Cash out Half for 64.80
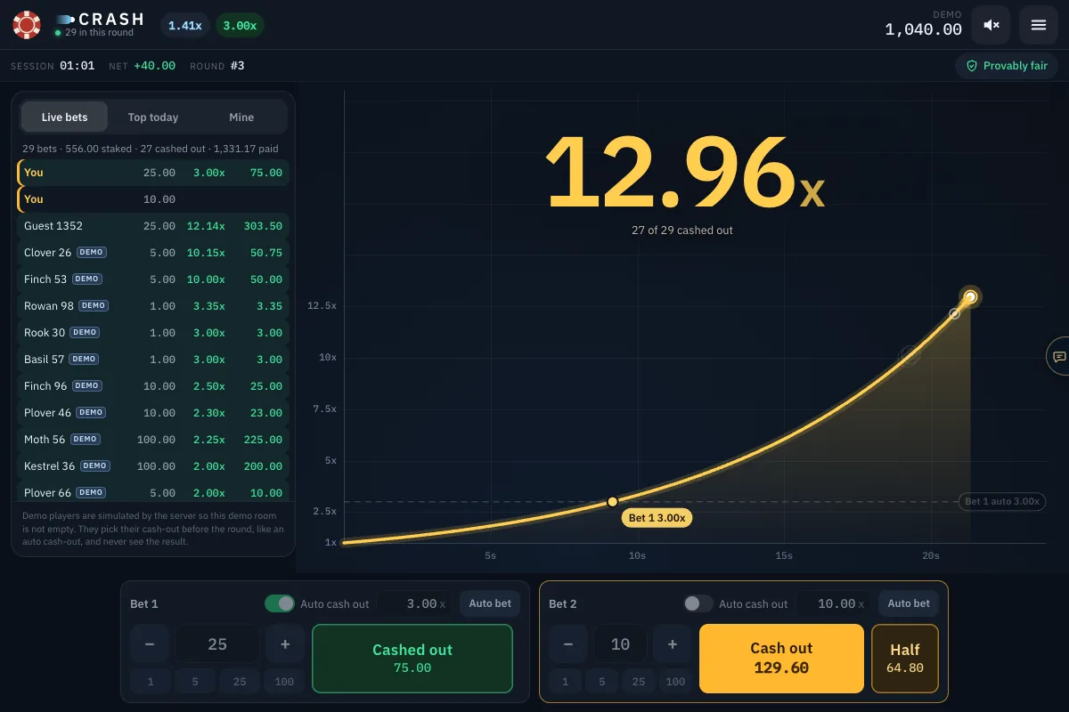 tap(904, 659)
